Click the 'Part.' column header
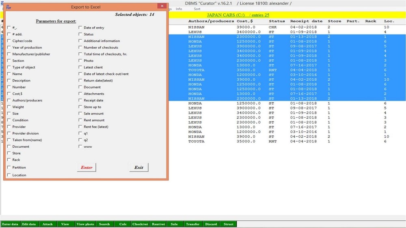 (x=353, y=21)
